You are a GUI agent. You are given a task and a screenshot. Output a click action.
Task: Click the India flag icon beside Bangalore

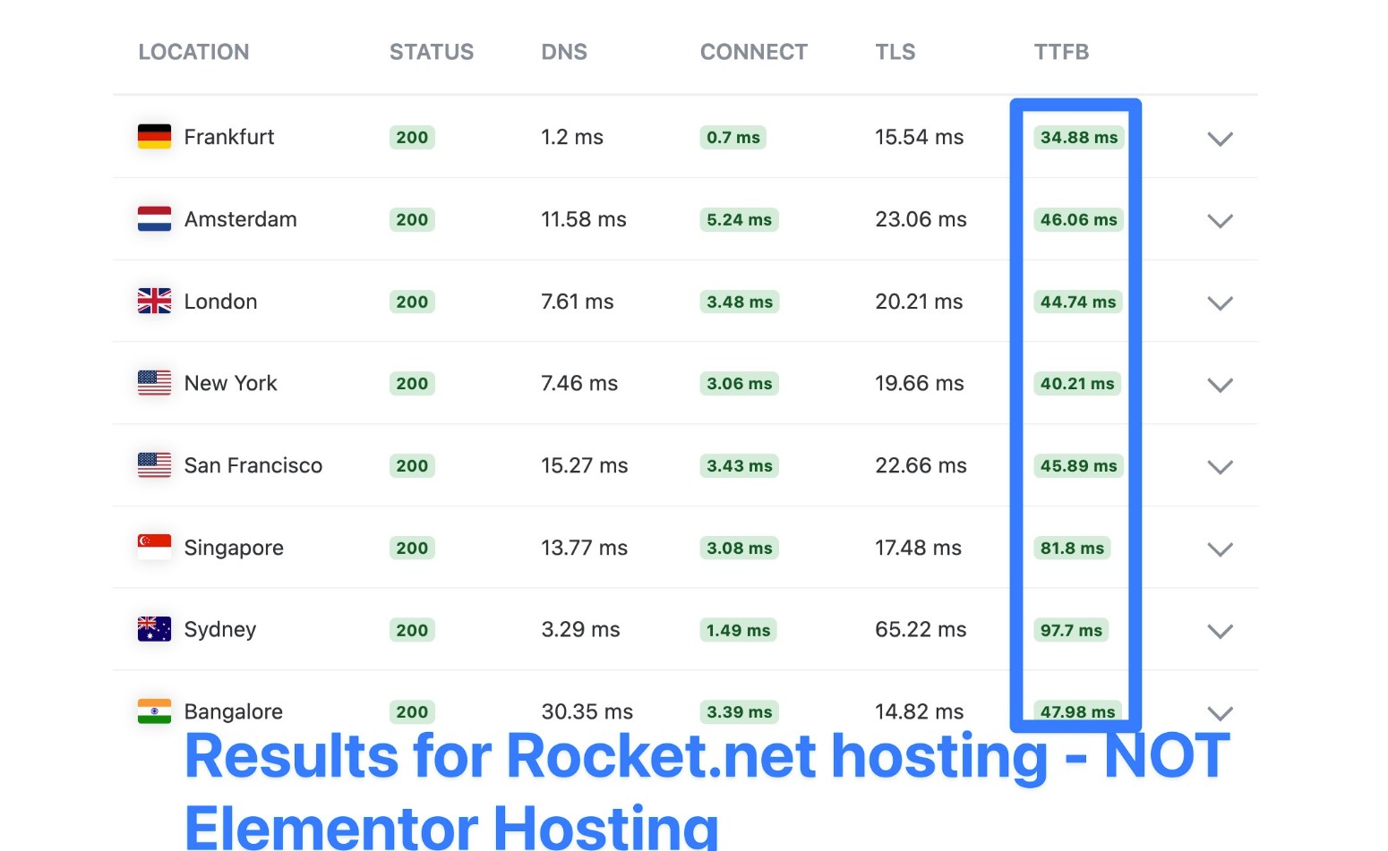pyautogui.click(x=154, y=711)
